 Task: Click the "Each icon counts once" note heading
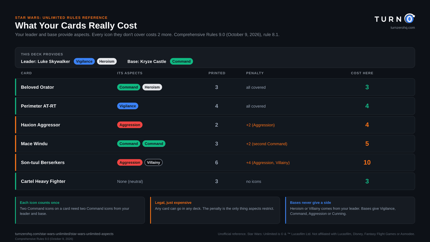point(40,203)
